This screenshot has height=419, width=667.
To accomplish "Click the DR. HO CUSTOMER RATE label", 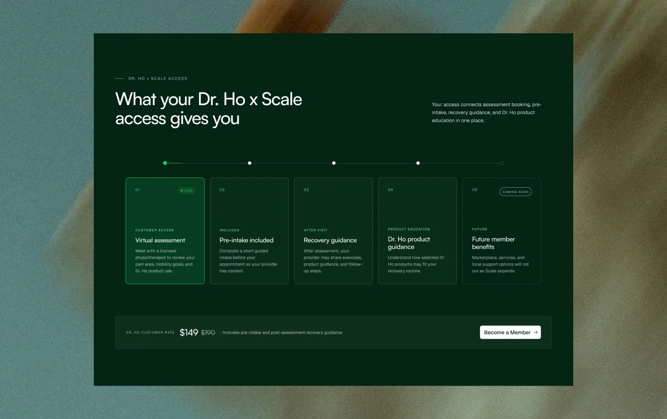I will (x=150, y=333).
